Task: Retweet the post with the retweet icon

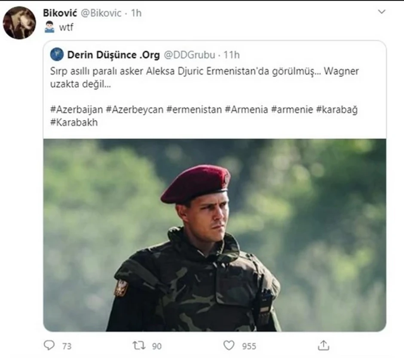Action: point(138,345)
